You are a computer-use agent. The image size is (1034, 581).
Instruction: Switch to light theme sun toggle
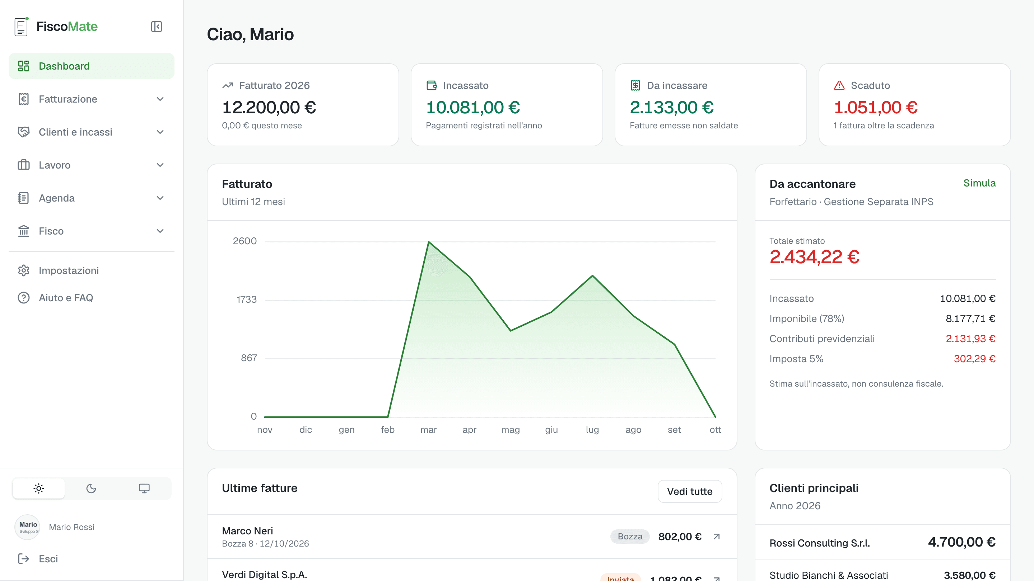38,488
